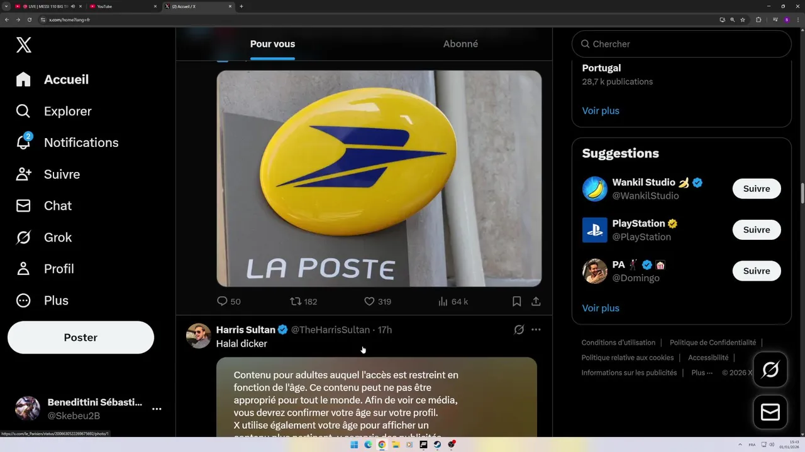The width and height of the screenshot is (805, 452).
Task: Go back in browser history
Action: pos(7,19)
